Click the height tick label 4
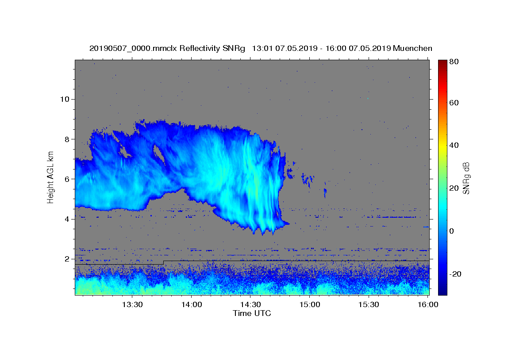The height and width of the screenshot is (354, 531). click(67, 219)
